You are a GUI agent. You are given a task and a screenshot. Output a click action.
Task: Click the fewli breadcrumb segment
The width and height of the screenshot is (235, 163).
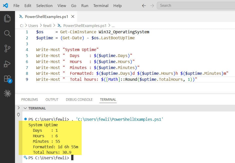47,26
